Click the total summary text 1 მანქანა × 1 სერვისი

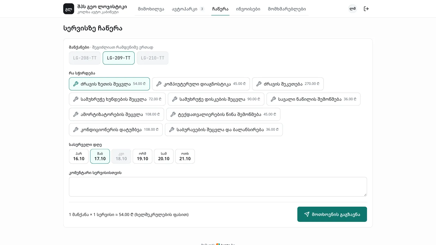point(129,215)
